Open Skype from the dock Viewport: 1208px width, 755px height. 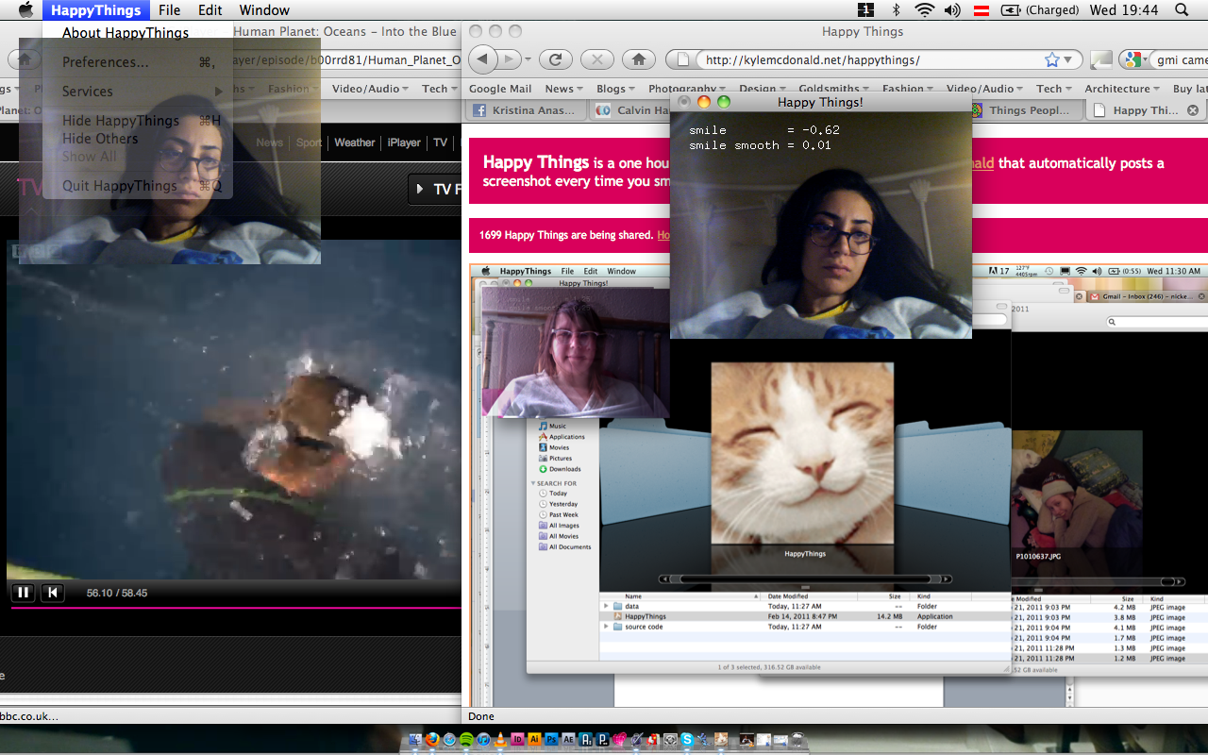click(687, 740)
